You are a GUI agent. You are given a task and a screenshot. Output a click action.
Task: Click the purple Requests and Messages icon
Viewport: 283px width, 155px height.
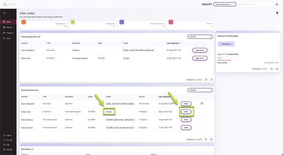pyautogui.click(x=122, y=22)
